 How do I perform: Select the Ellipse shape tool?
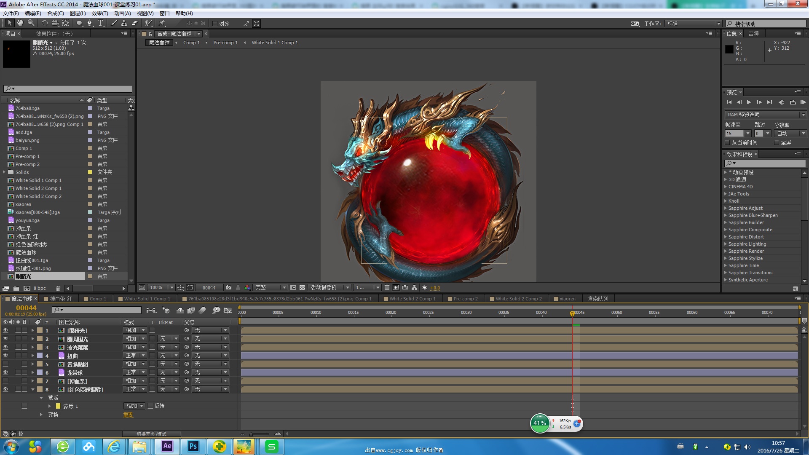coord(79,23)
